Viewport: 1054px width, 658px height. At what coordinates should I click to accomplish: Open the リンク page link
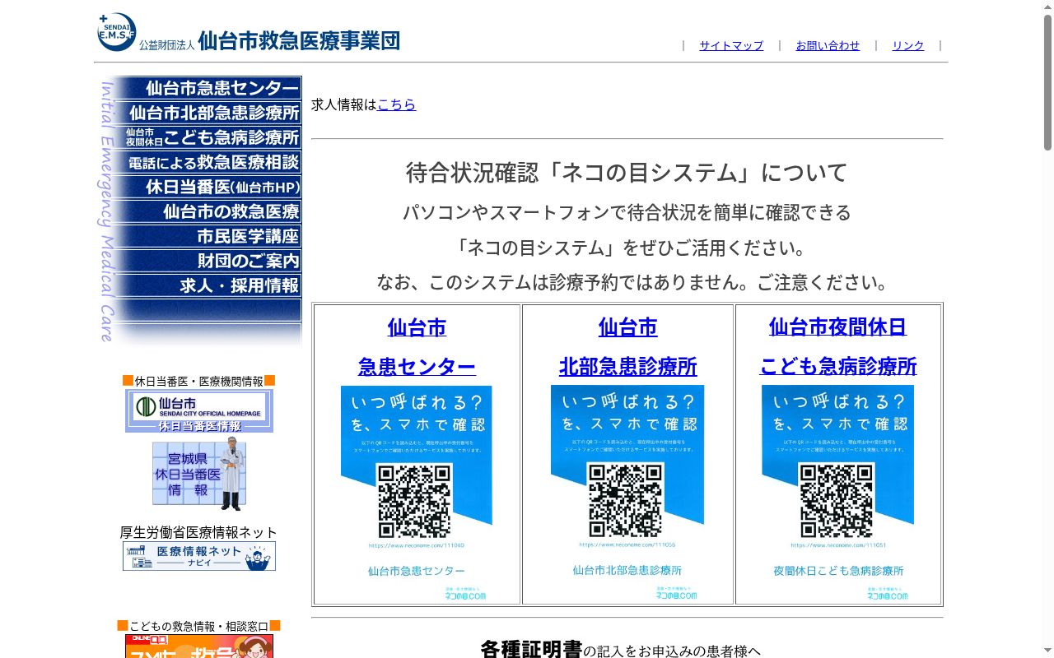coord(908,46)
